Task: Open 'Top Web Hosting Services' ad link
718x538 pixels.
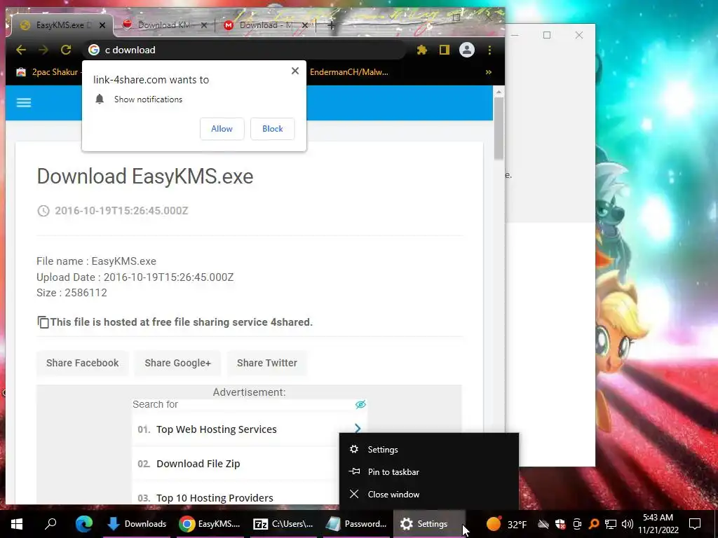Action: click(x=216, y=429)
